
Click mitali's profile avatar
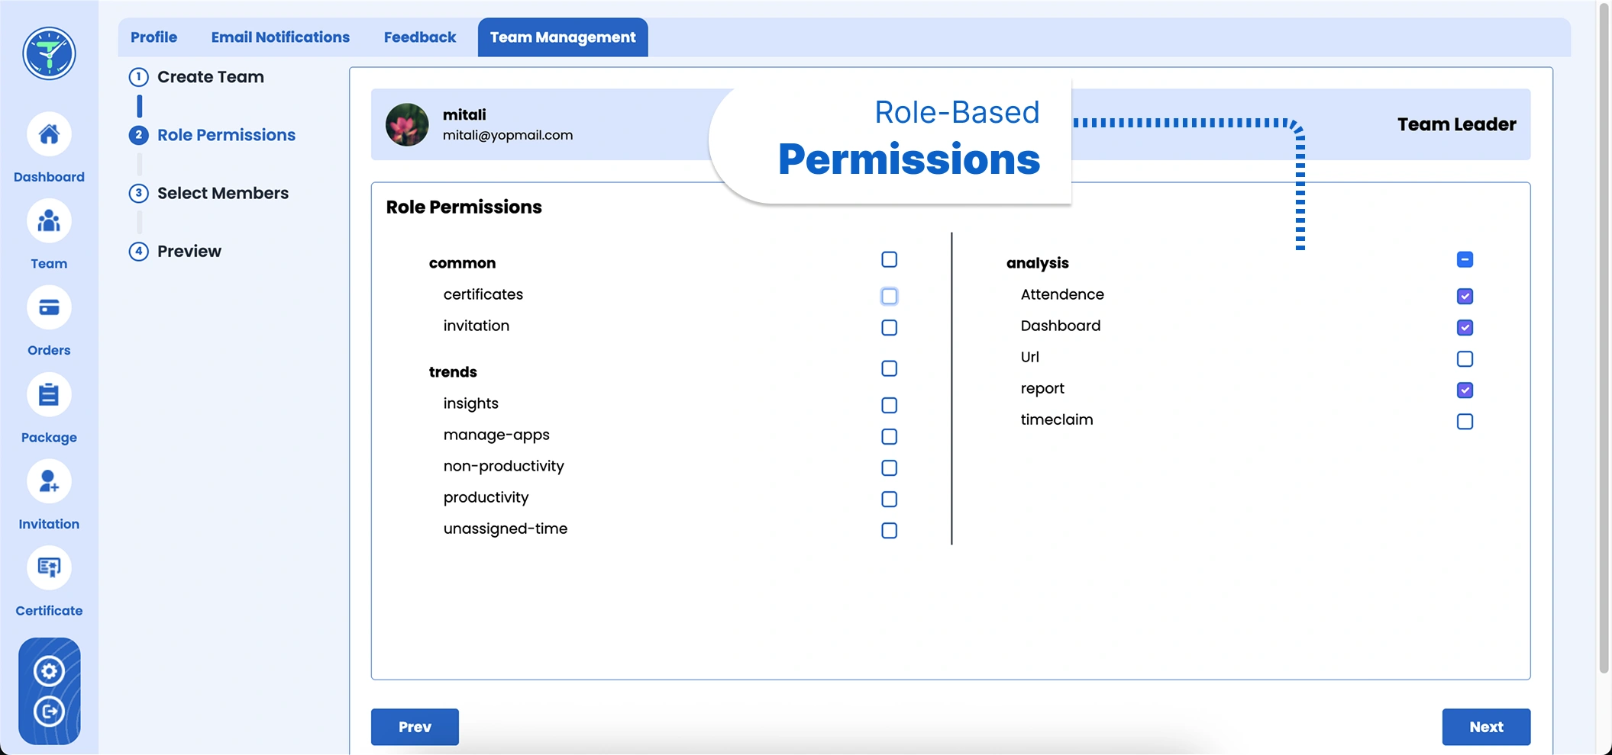407,124
